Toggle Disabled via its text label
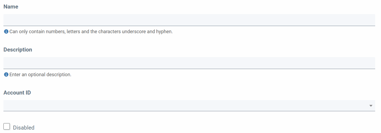381x133 pixels. (24, 128)
